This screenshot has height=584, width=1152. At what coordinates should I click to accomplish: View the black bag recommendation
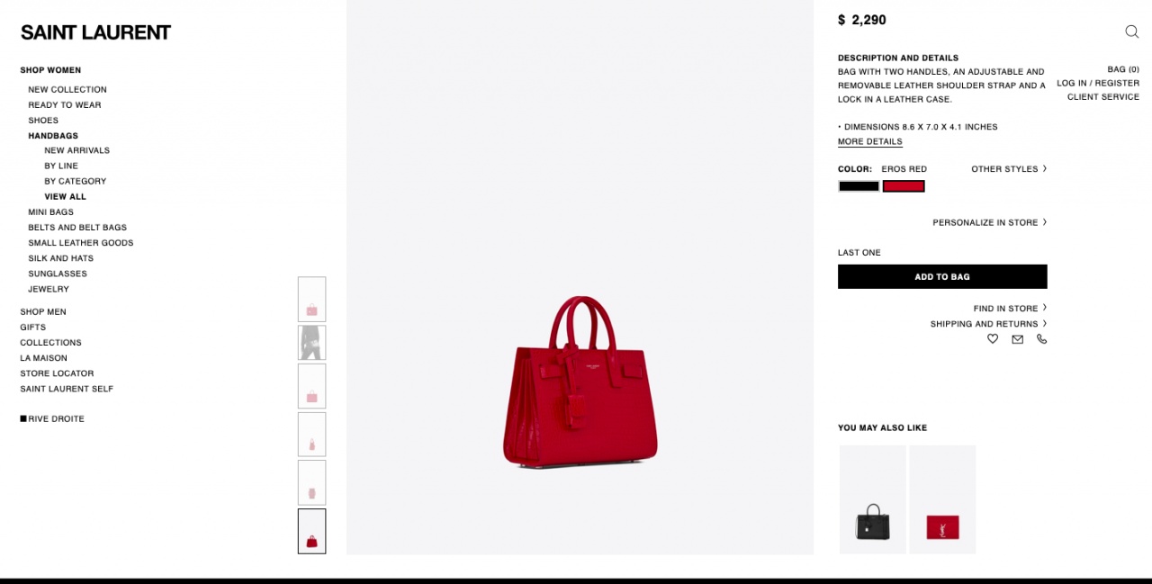pos(873,499)
